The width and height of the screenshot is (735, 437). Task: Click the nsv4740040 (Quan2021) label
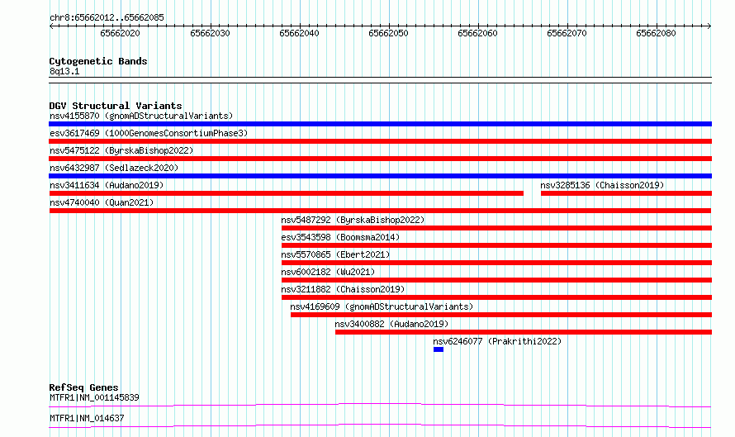coord(102,202)
